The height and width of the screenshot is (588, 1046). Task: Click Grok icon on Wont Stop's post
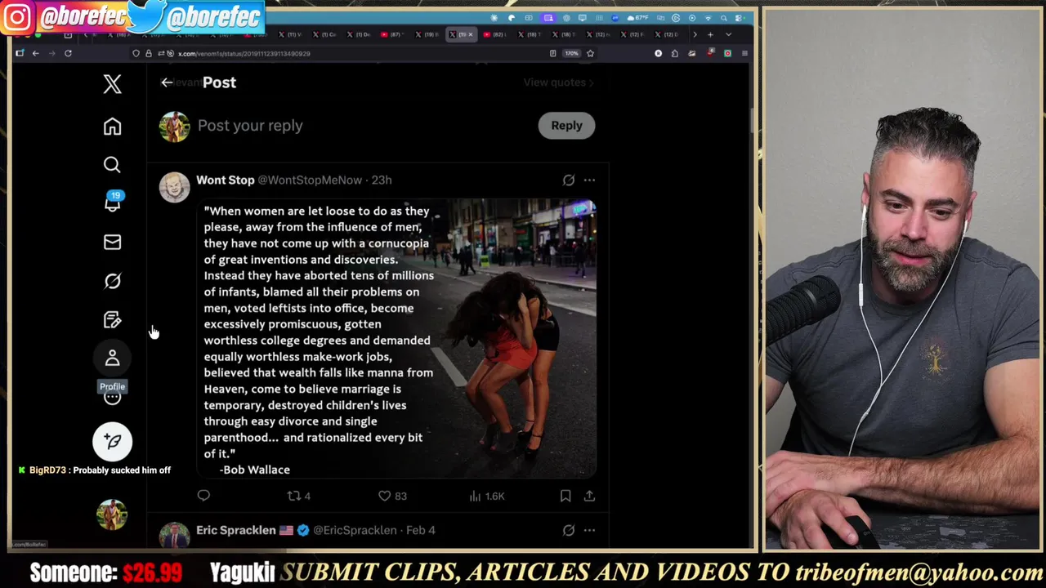coord(569,180)
